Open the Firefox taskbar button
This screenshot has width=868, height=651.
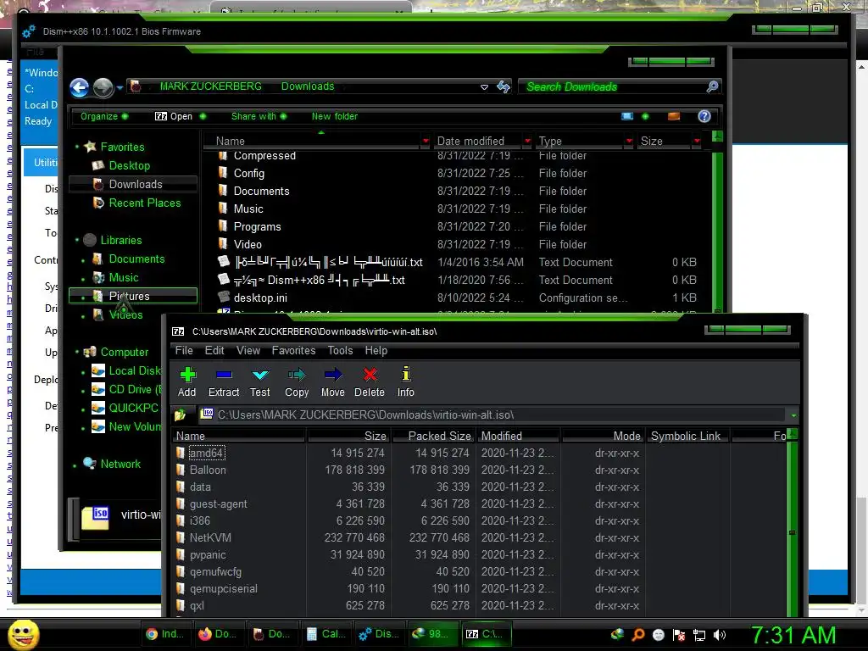(x=218, y=634)
